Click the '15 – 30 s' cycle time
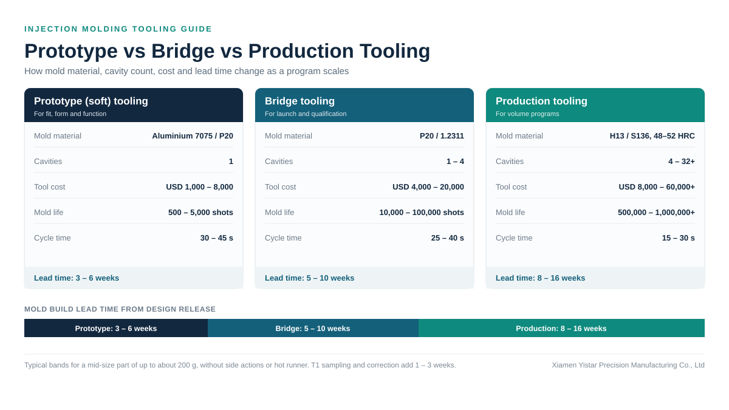This screenshot has height=410, width=729. [x=679, y=238]
